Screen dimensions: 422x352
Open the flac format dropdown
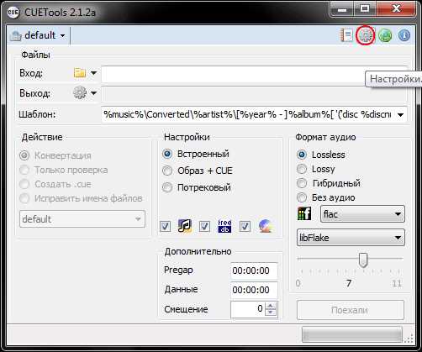pos(362,214)
